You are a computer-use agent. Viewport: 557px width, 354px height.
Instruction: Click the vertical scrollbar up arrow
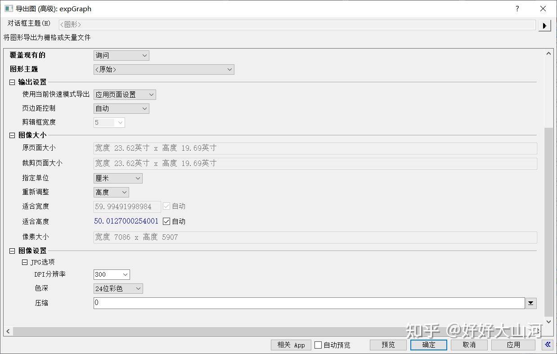548,53
